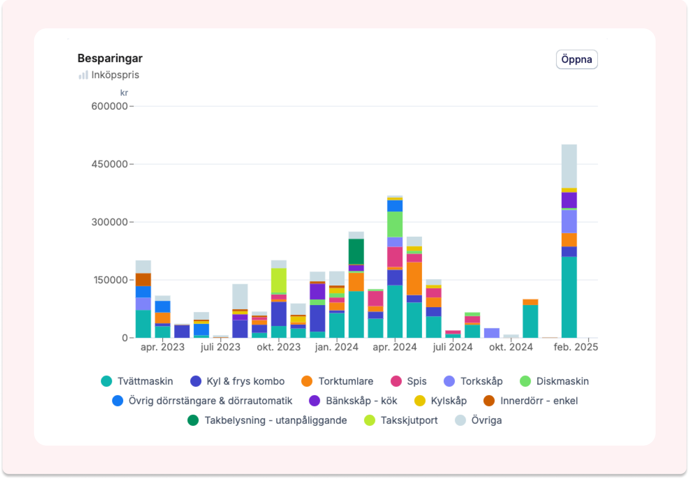The width and height of the screenshot is (689, 479).
Task: Click the juli 2024 axis label
Action: pyautogui.click(x=453, y=347)
